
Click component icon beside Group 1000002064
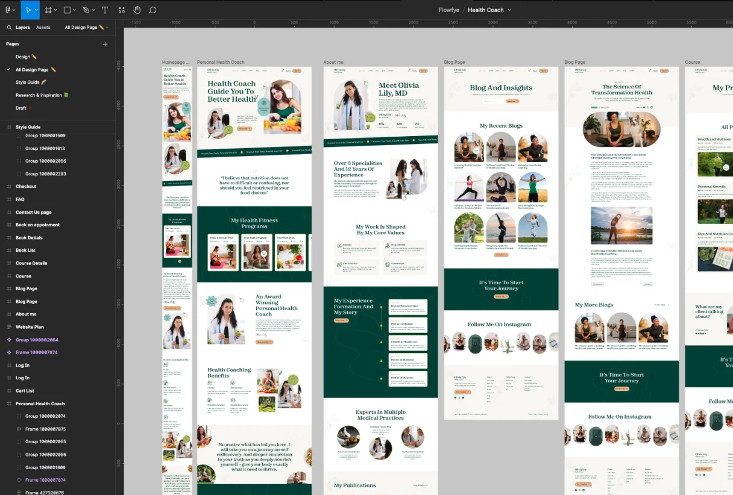tap(9, 340)
